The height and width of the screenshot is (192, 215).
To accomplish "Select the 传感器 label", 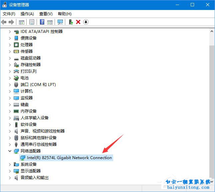I will point(27,51).
